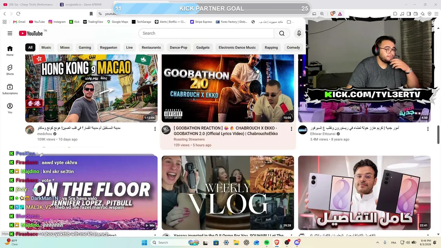The width and height of the screenshot is (441, 248).
Task: Open the YouTube guide hamburger menu
Action: (x=10, y=33)
